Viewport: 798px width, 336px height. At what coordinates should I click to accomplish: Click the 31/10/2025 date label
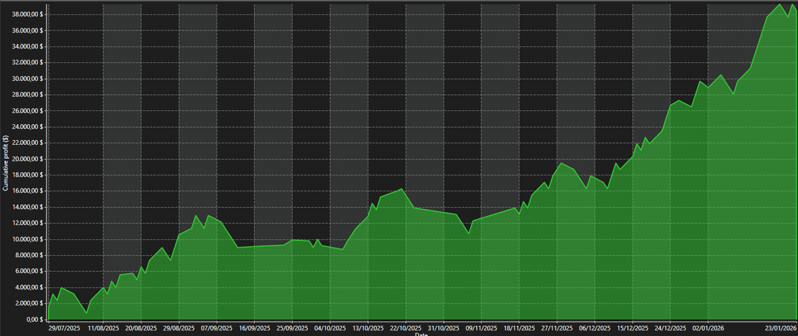(444, 327)
